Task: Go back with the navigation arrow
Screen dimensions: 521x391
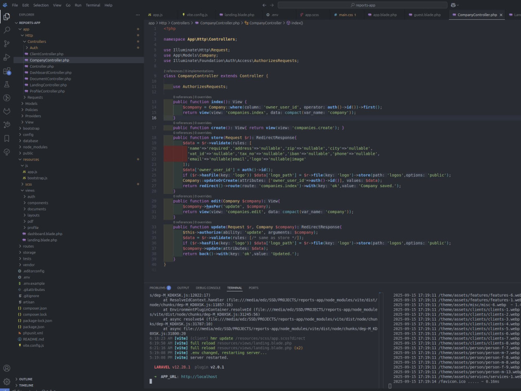Action: pos(264,5)
